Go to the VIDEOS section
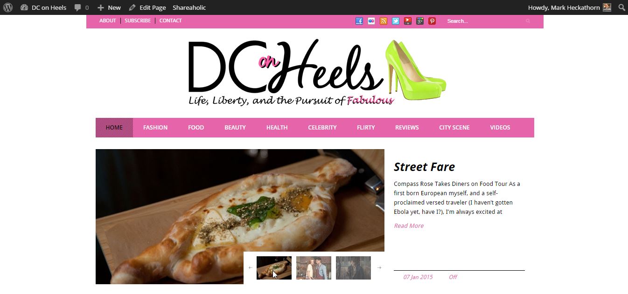 pyautogui.click(x=500, y=128)
